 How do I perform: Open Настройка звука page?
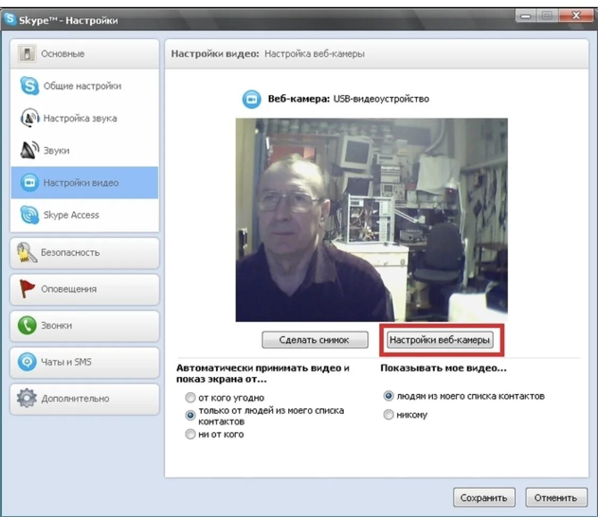click(85, 118)
